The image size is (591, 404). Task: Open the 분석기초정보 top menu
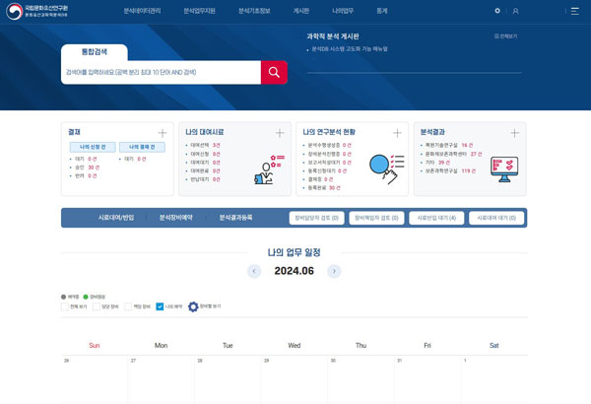[x=254, y=11]
